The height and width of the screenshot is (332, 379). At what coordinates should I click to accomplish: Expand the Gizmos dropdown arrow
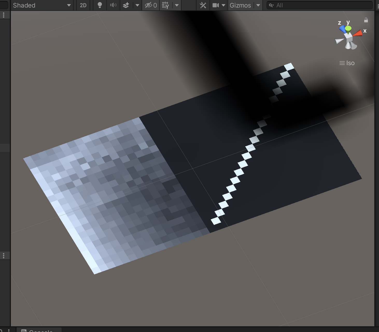(x=258, y=5)
